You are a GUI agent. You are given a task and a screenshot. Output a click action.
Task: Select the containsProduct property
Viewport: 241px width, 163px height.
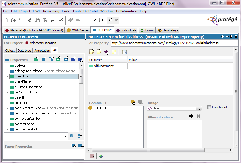tap(26, 129)
